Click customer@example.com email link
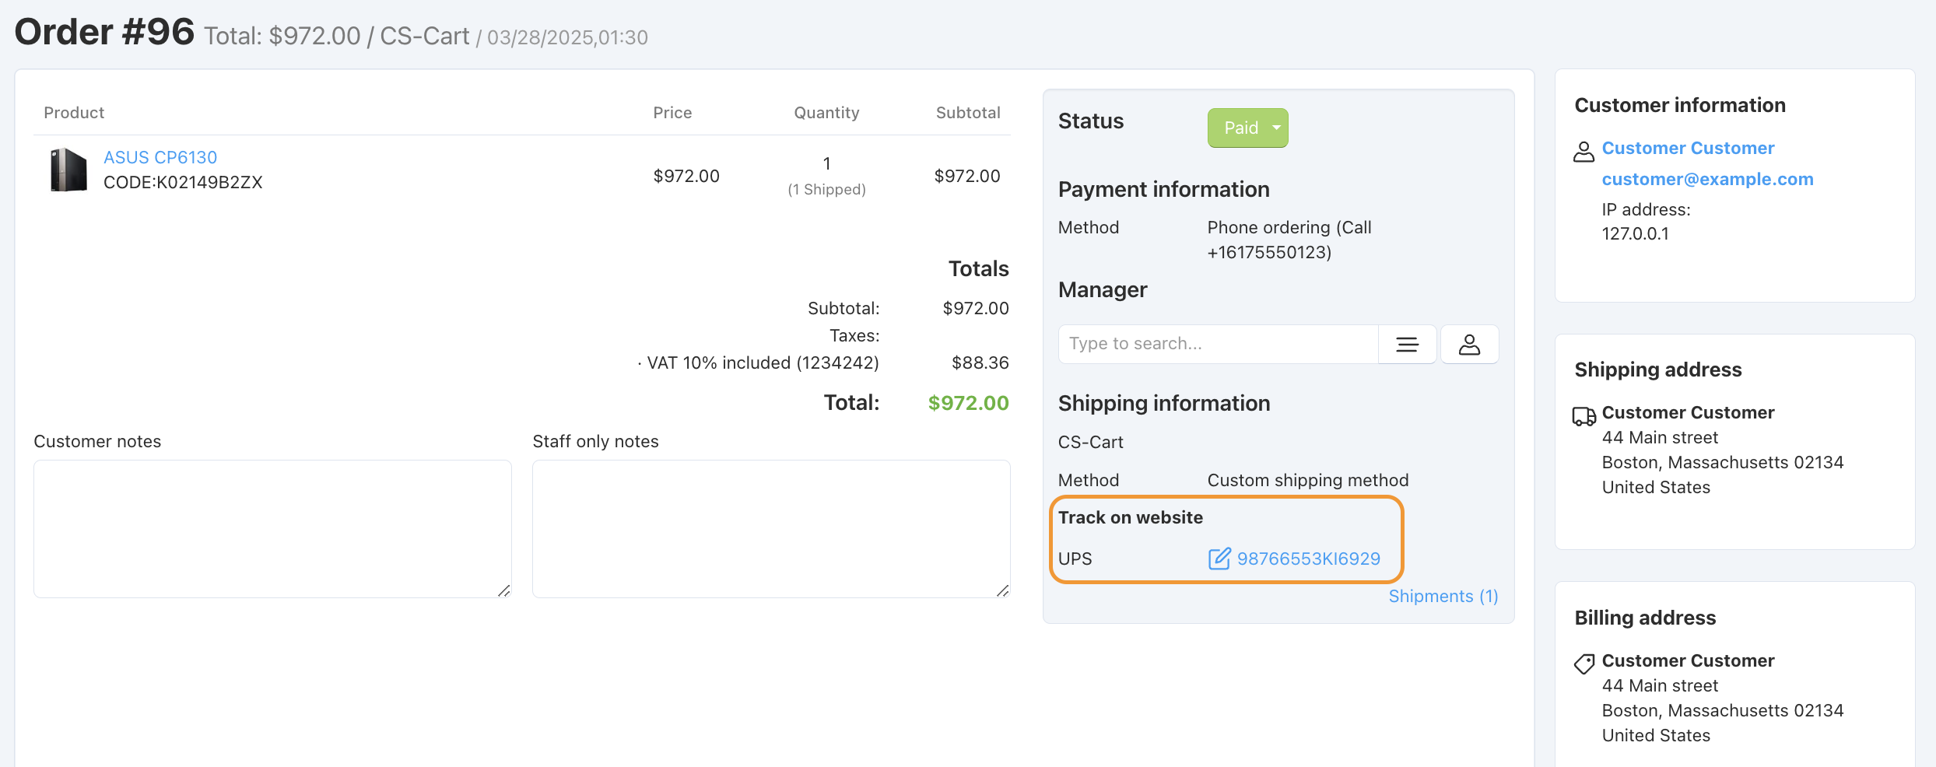Viewport: 1936px width, 767px height. point(1707,179)
